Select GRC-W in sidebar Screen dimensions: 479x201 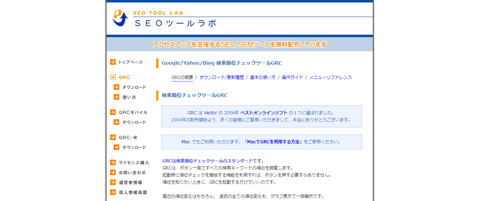(128, 137)
